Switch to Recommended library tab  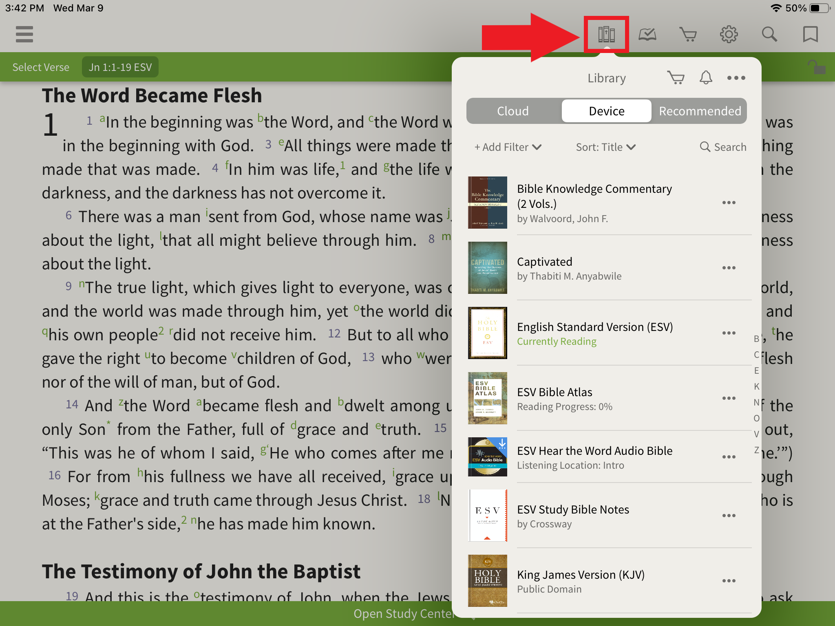(699, 110)
